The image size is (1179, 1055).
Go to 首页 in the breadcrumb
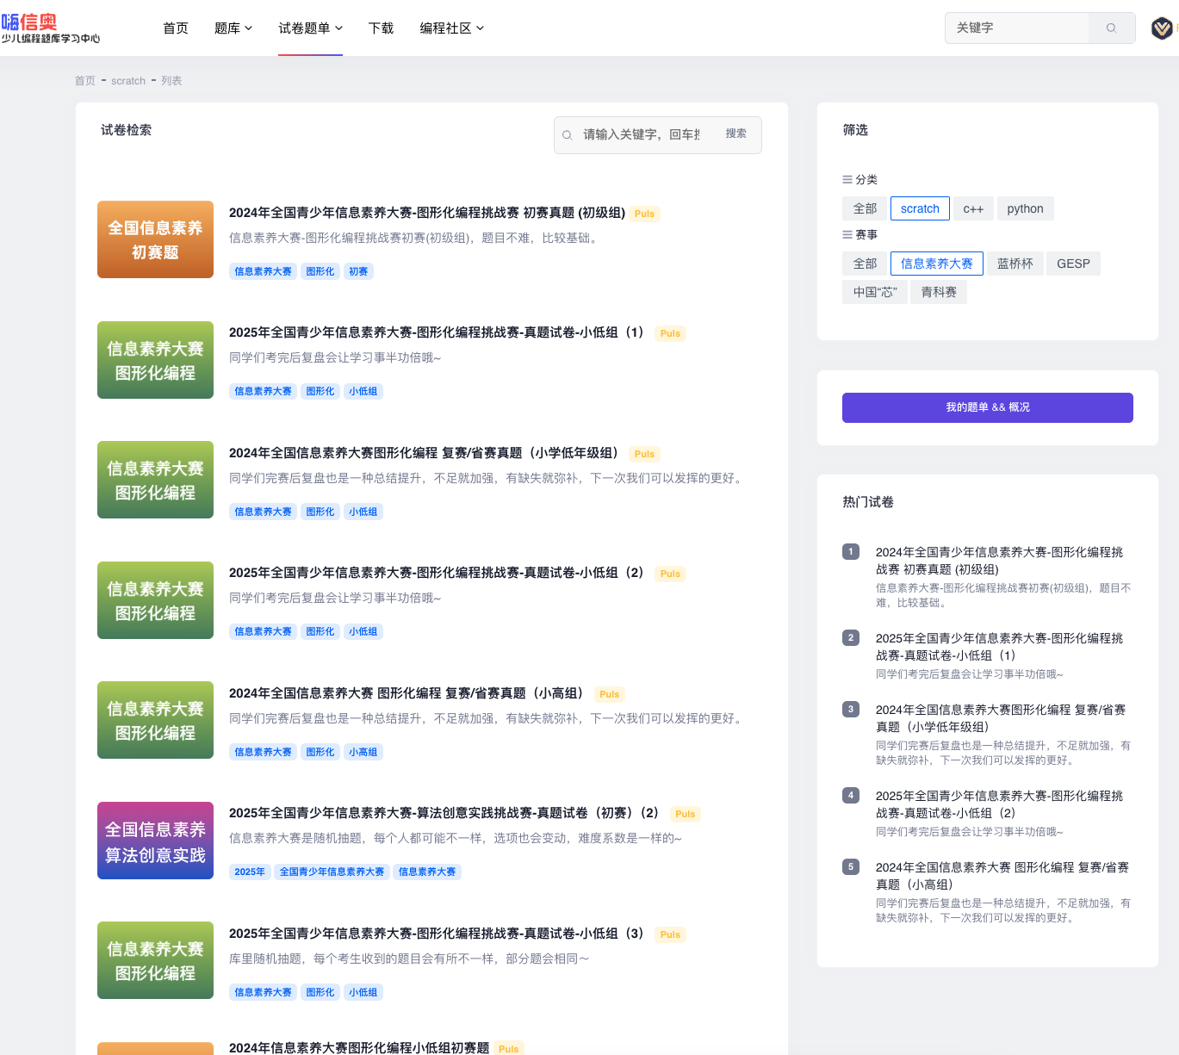[x=84, y=81]
